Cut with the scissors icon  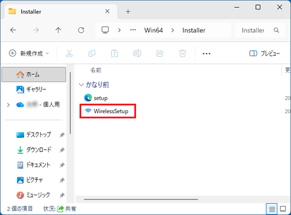tap(70, 53)
